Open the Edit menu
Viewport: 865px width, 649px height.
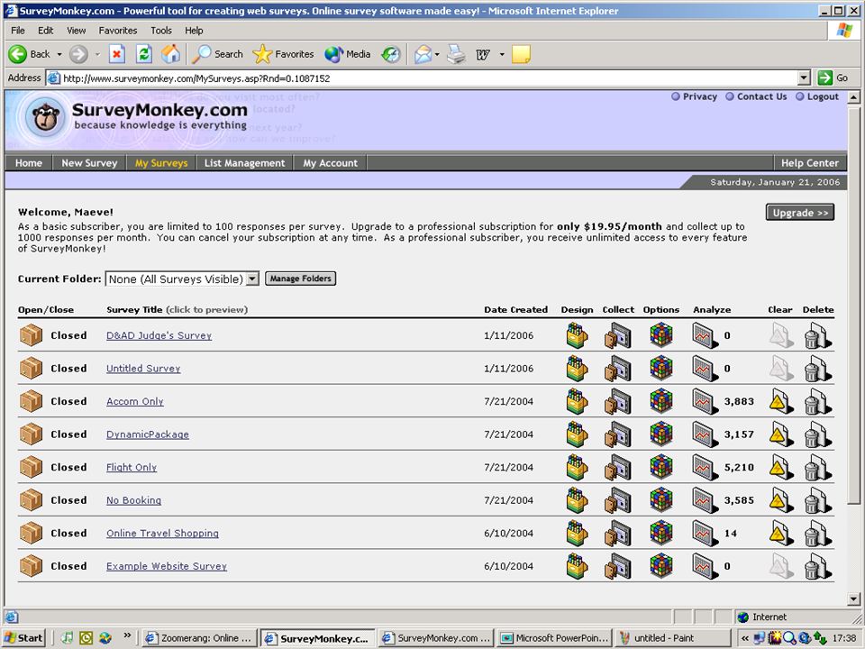coord(45,31)
